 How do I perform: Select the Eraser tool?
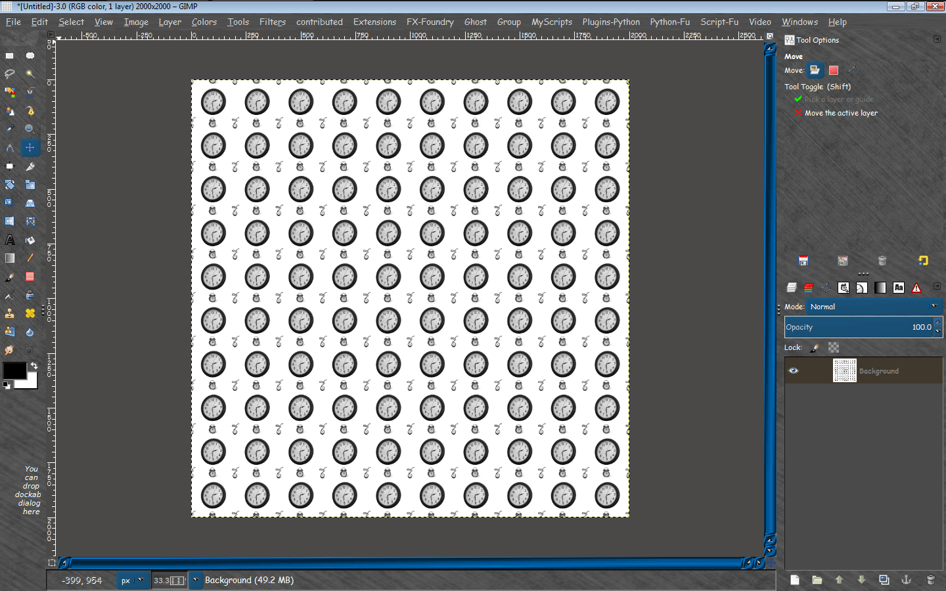click(x=30, y=276)
